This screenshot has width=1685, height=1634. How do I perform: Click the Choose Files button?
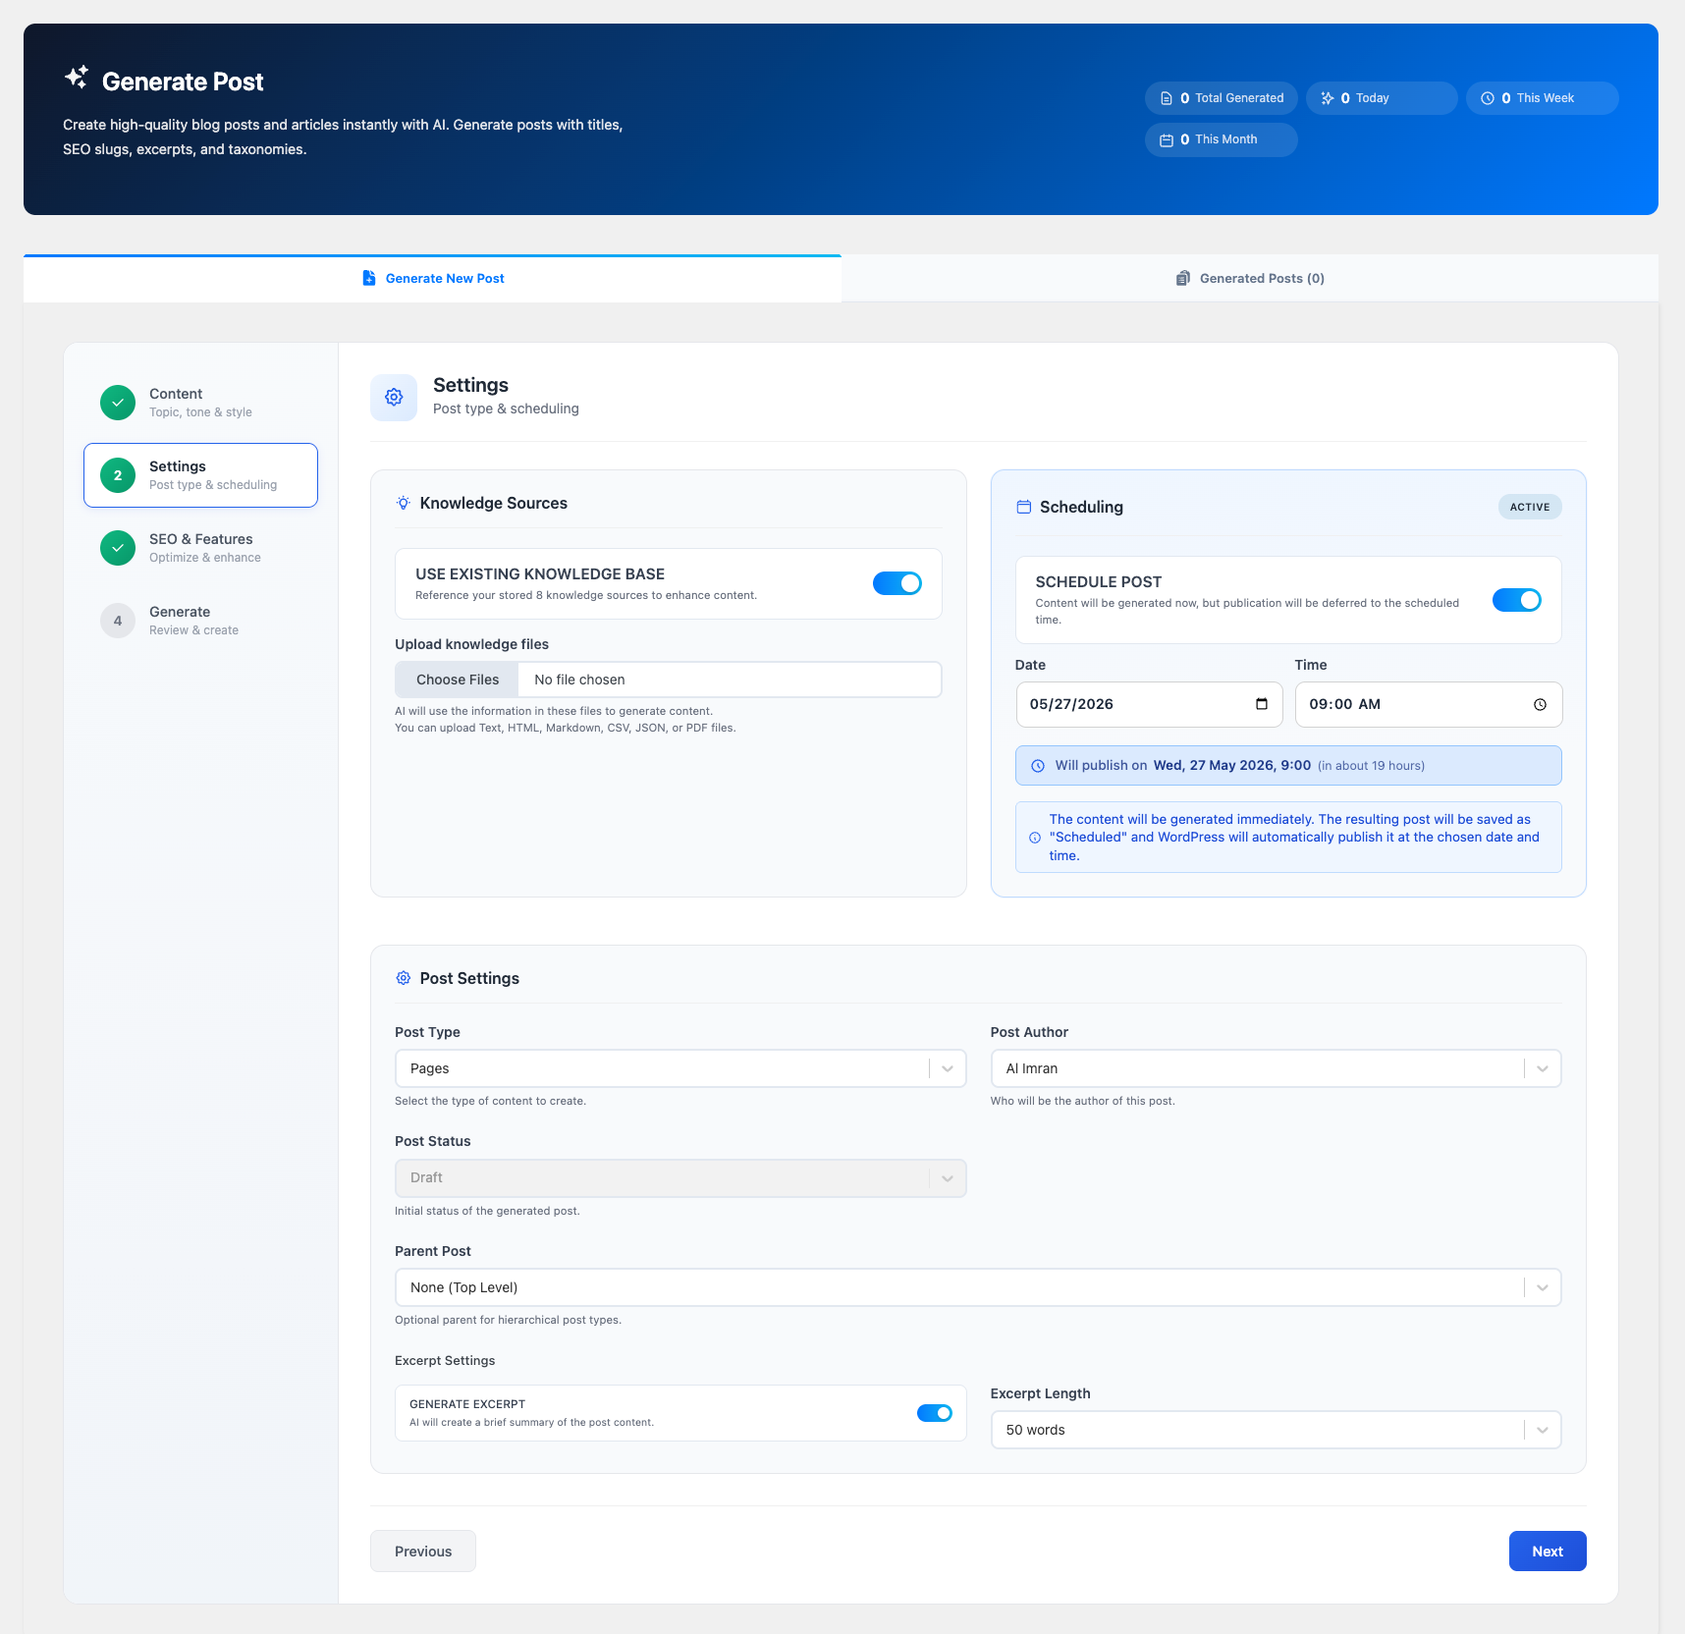[458, 680]
